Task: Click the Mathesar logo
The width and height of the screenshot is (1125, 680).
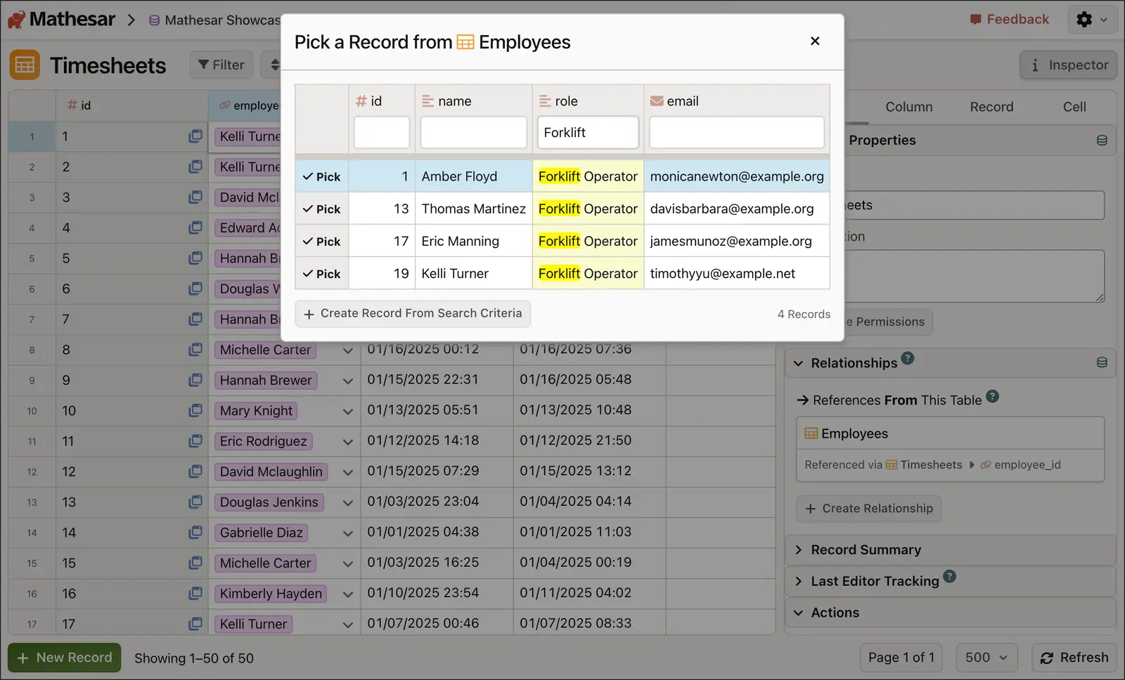Action: click(62, 20)
